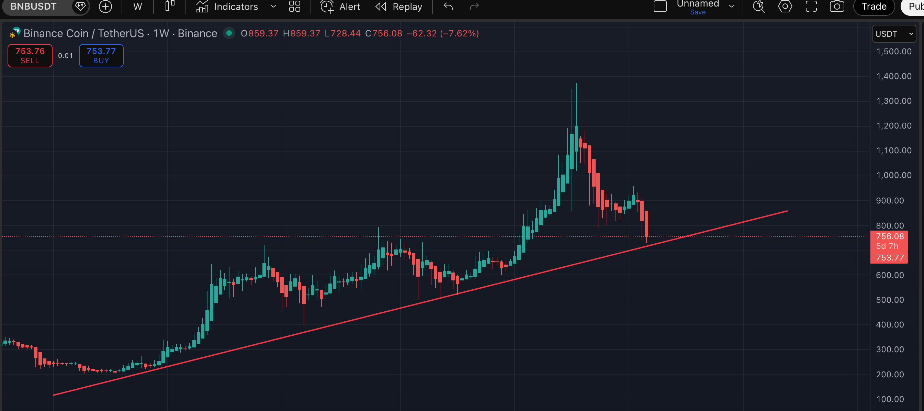Take a chart snapshot with camera icon
This screenshot has height=411, width=924.
[x=837, y=7]
